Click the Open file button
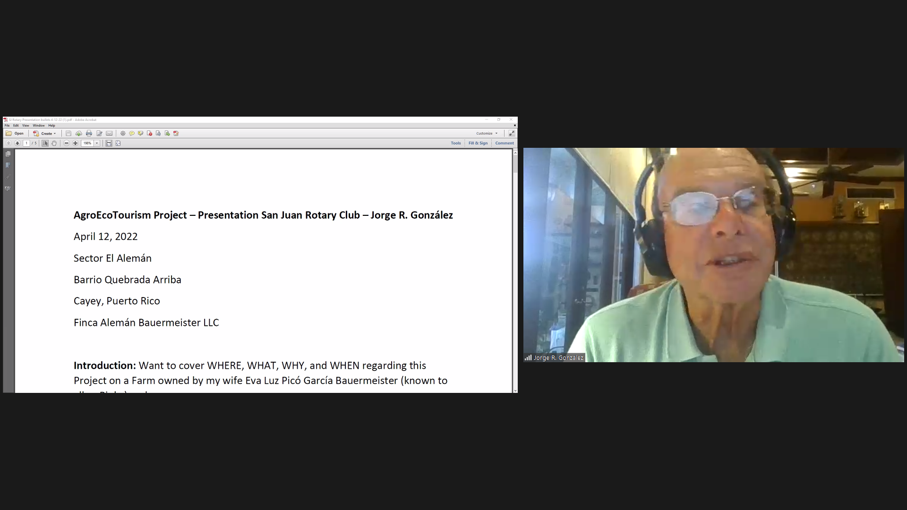The height and width of the screenshot is (510, 907). point(15,134)
